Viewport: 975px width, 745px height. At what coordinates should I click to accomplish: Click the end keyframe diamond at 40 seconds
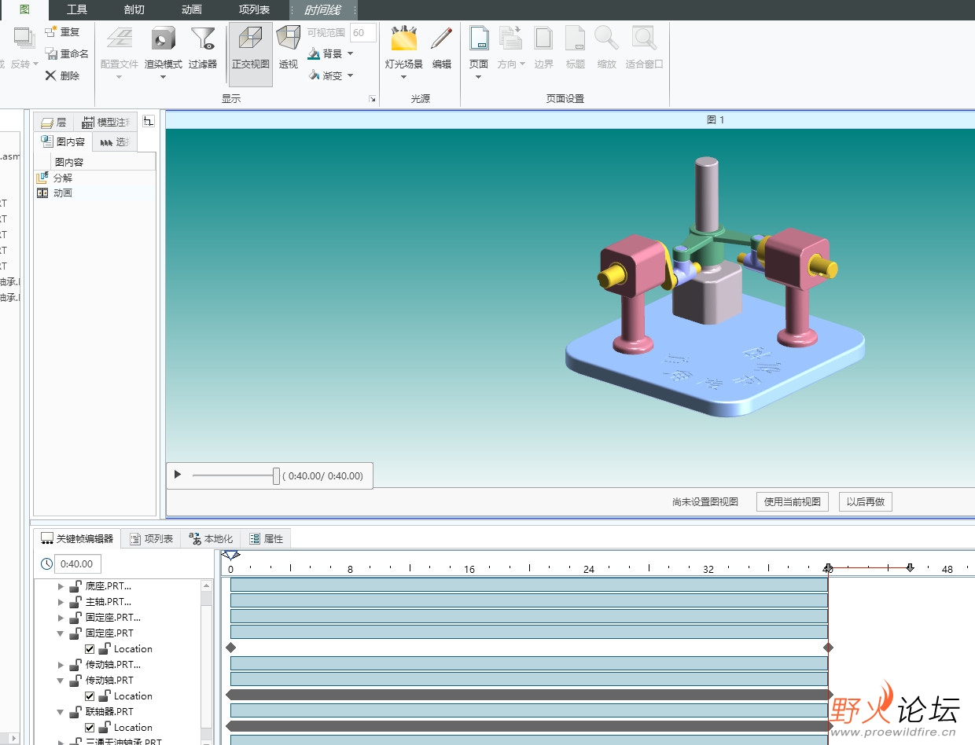click(828, 648)
